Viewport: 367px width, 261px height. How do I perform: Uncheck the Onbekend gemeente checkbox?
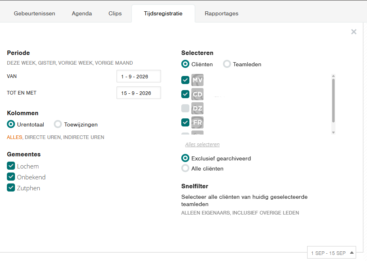coord(11,177)
